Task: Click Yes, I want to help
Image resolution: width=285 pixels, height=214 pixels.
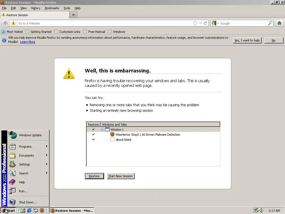Action: (247, 40)
